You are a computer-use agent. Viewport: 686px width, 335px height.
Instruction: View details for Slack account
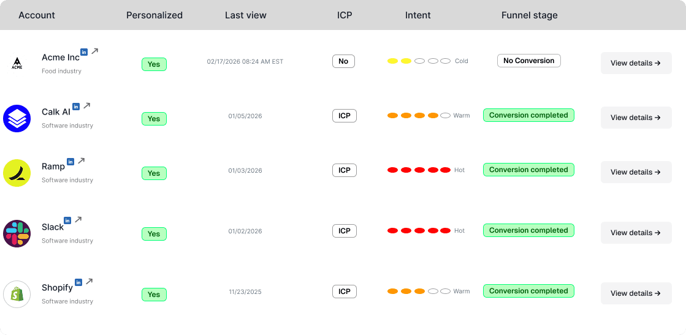(636, 233)
